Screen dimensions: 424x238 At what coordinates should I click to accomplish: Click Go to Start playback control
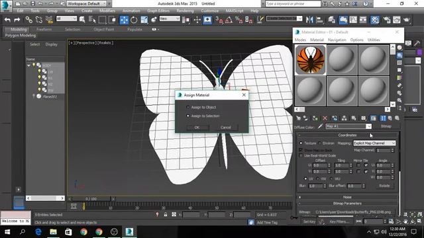pos(359,221)
